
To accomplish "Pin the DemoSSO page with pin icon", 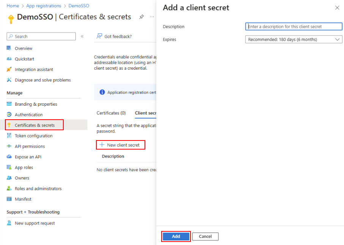I will (141, 17).
